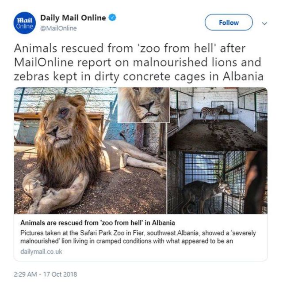This screenshot has width=283, height=282.
Task: Open the dailymail.co.uk domain link
Action: [x=42, y=252]
